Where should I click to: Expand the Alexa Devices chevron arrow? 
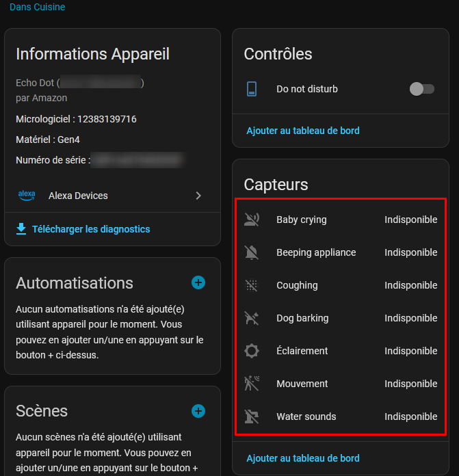click(x=198, y=196)
